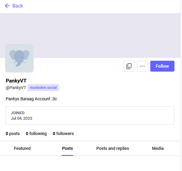Image resolution: width=182 pixels, height=171 pixels.
Task: Open the Media tab
Action: (x=158, y=148)
